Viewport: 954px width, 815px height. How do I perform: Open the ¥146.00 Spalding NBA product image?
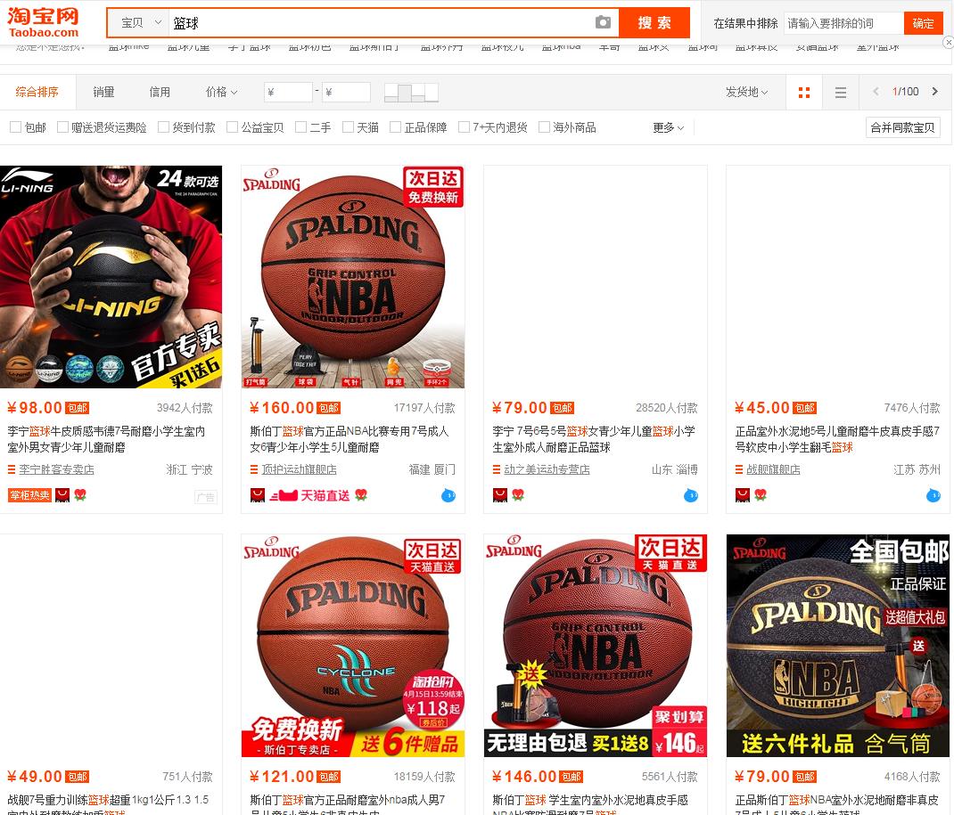[595, 646]
